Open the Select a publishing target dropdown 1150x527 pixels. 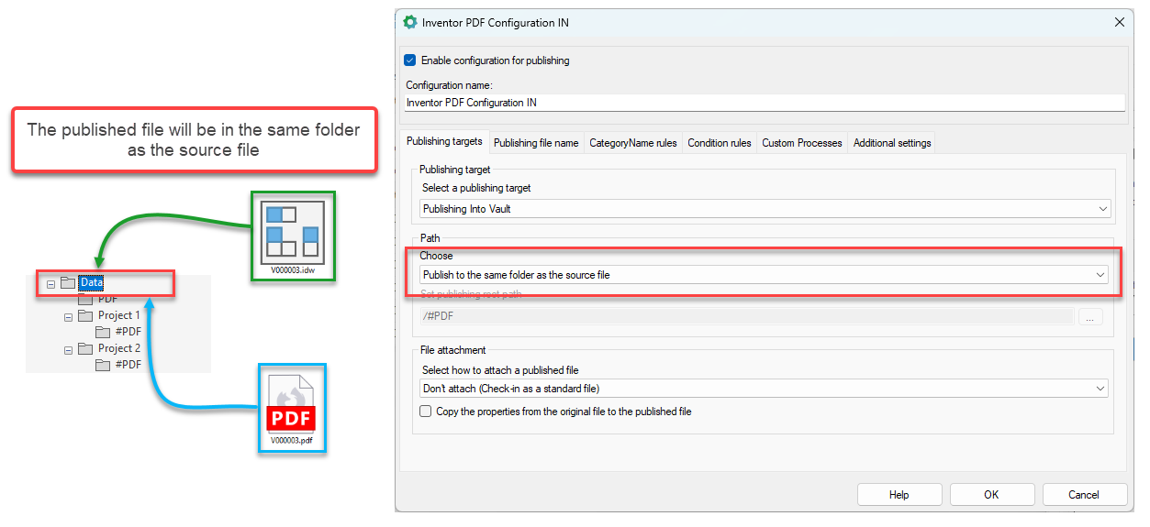764,209
